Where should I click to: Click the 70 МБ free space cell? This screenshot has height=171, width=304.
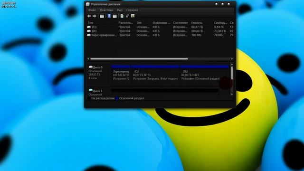(218, 35)
